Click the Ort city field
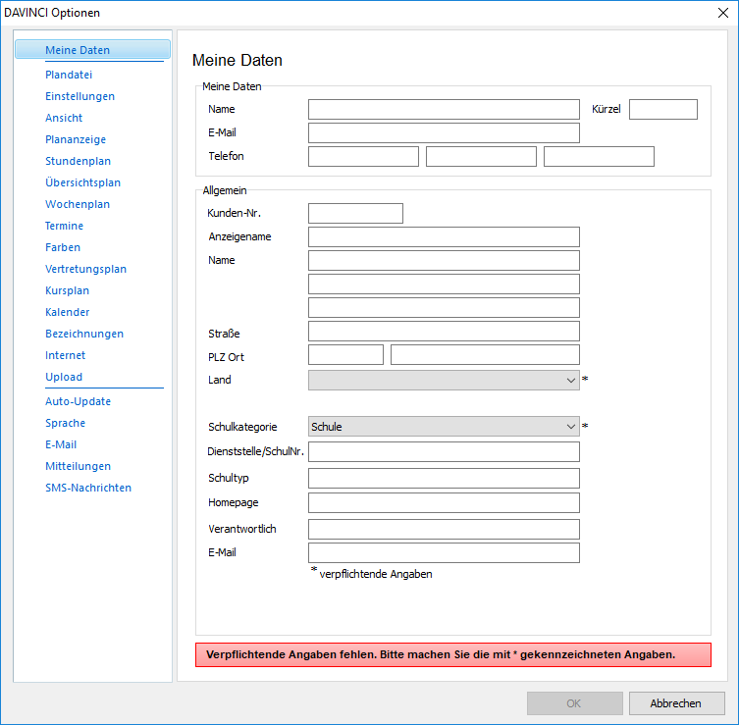Viewport: 739px width, 725px height. (485, 355)
